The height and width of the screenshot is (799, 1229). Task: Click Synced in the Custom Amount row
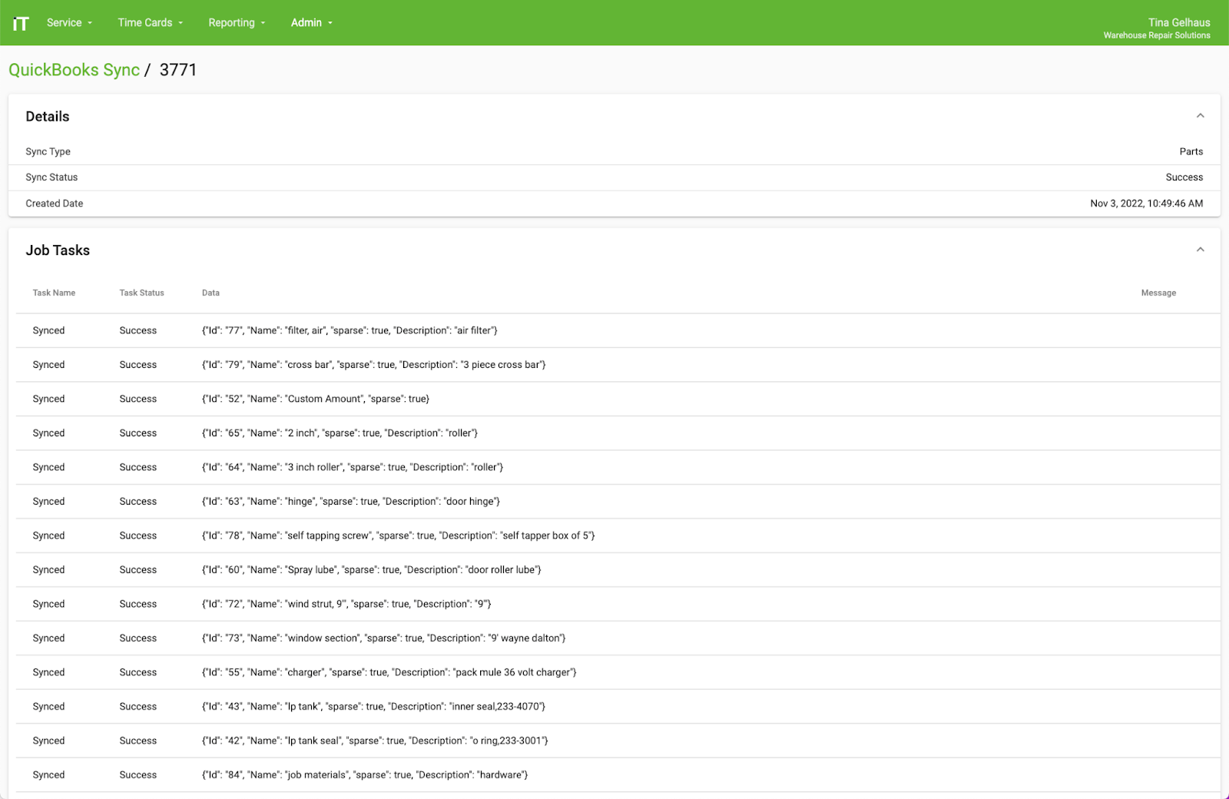pos(48,399)
